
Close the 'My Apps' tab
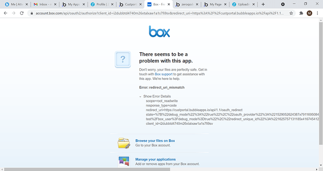click(84, 4)
